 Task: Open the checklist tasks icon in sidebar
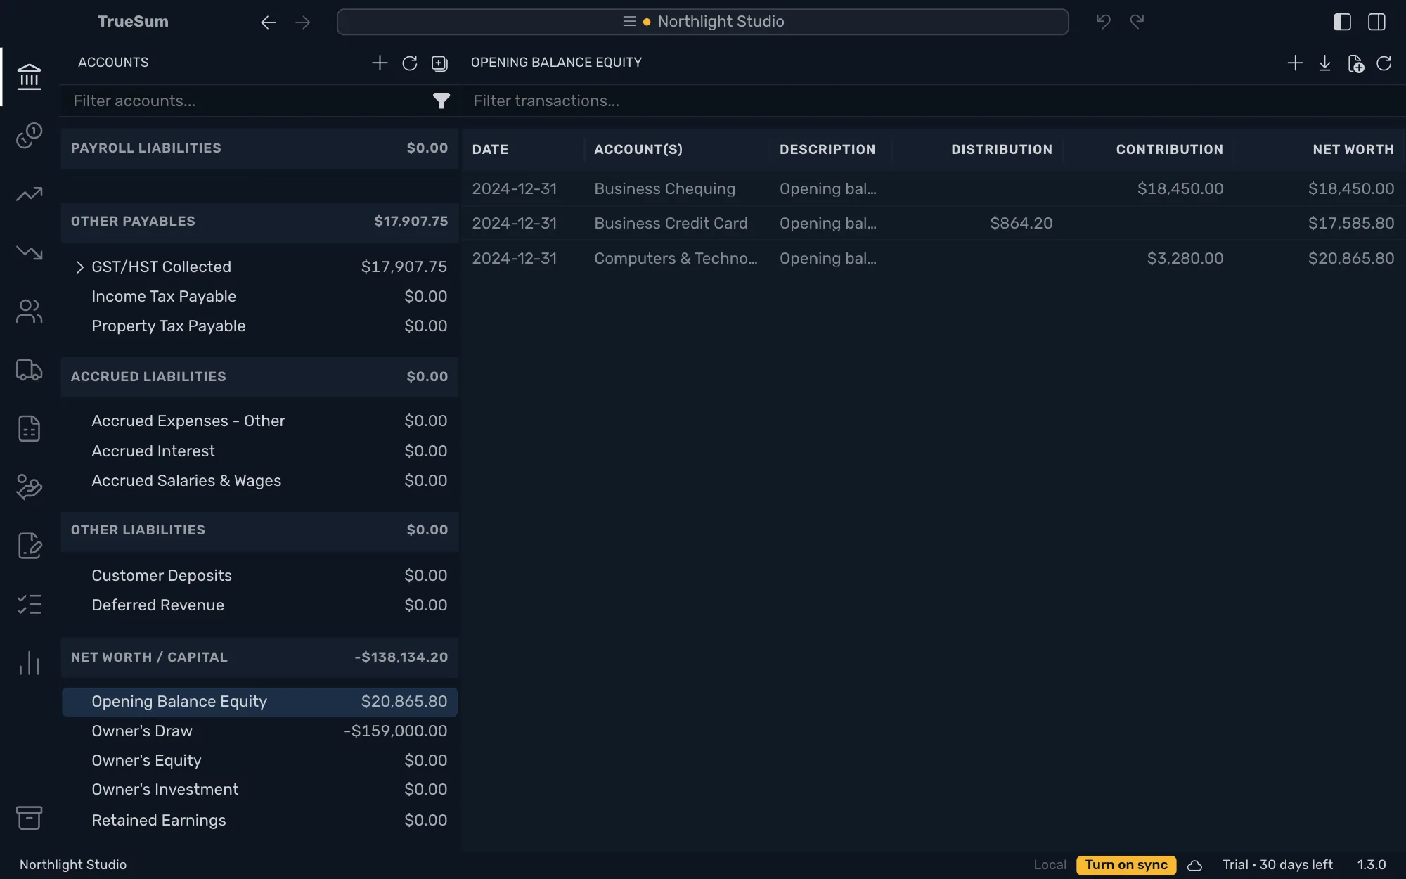pos(29,604)
